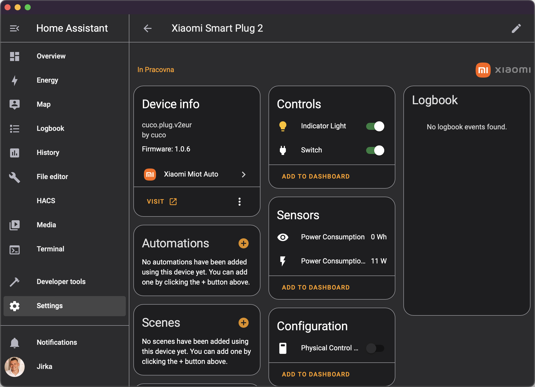Viewport: 535px width, 387px height.
Task: Click the Media play-library icon
Action: 15,225
